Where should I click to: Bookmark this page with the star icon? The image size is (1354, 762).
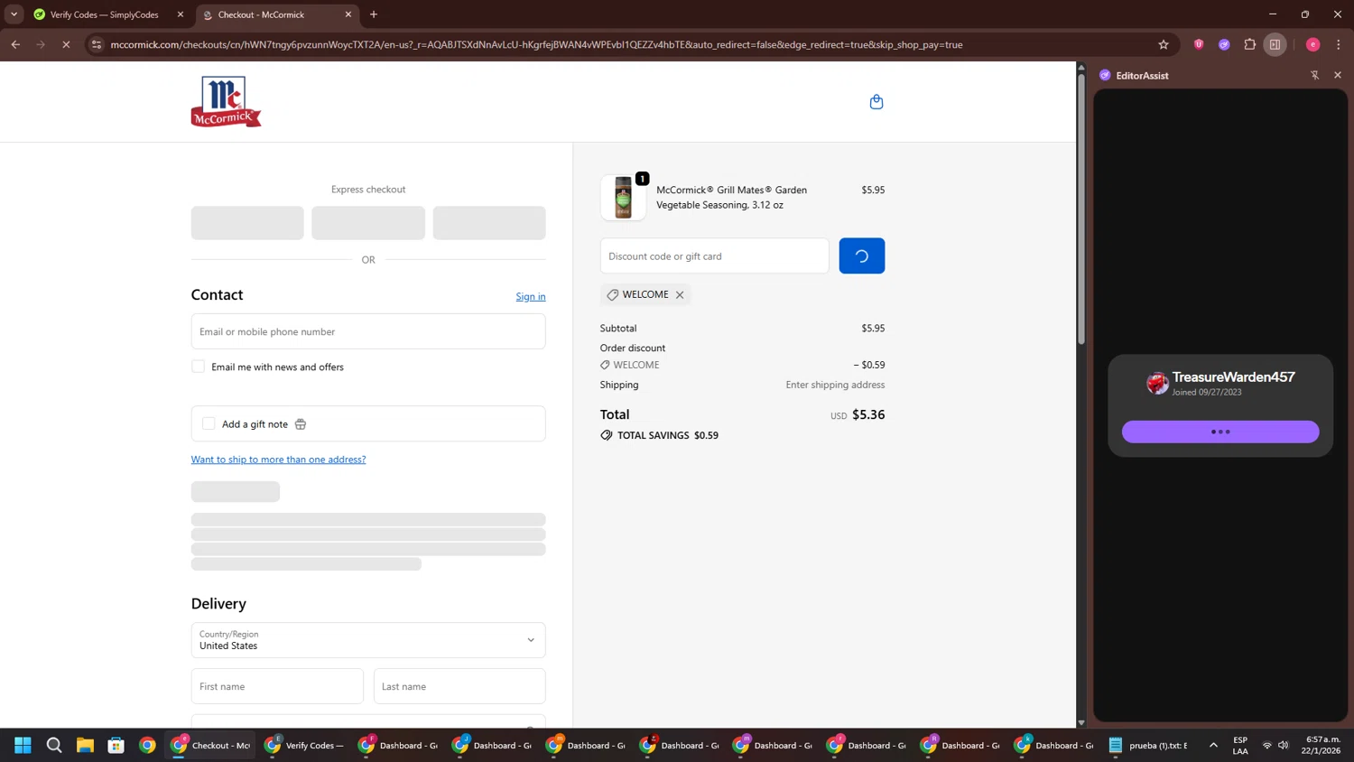pyautogui.click(x=1164, y=44)
